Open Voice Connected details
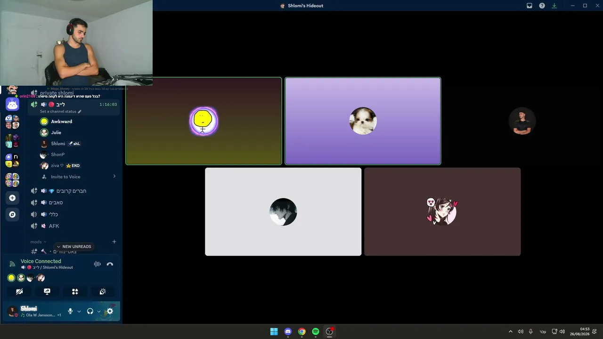603x339 pixels. [41, 261]
